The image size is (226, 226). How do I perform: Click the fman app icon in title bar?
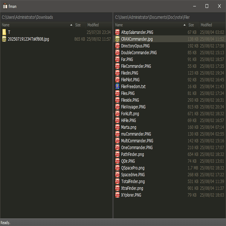(5, 6)
